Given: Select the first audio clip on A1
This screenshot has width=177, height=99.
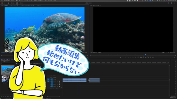Looking at the screenshot, I should (x=71, y=81).
